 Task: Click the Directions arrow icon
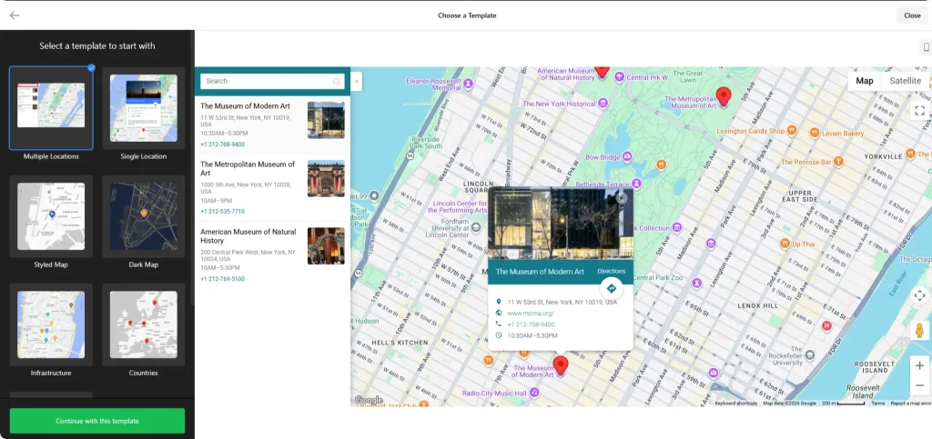coord(611,289)
